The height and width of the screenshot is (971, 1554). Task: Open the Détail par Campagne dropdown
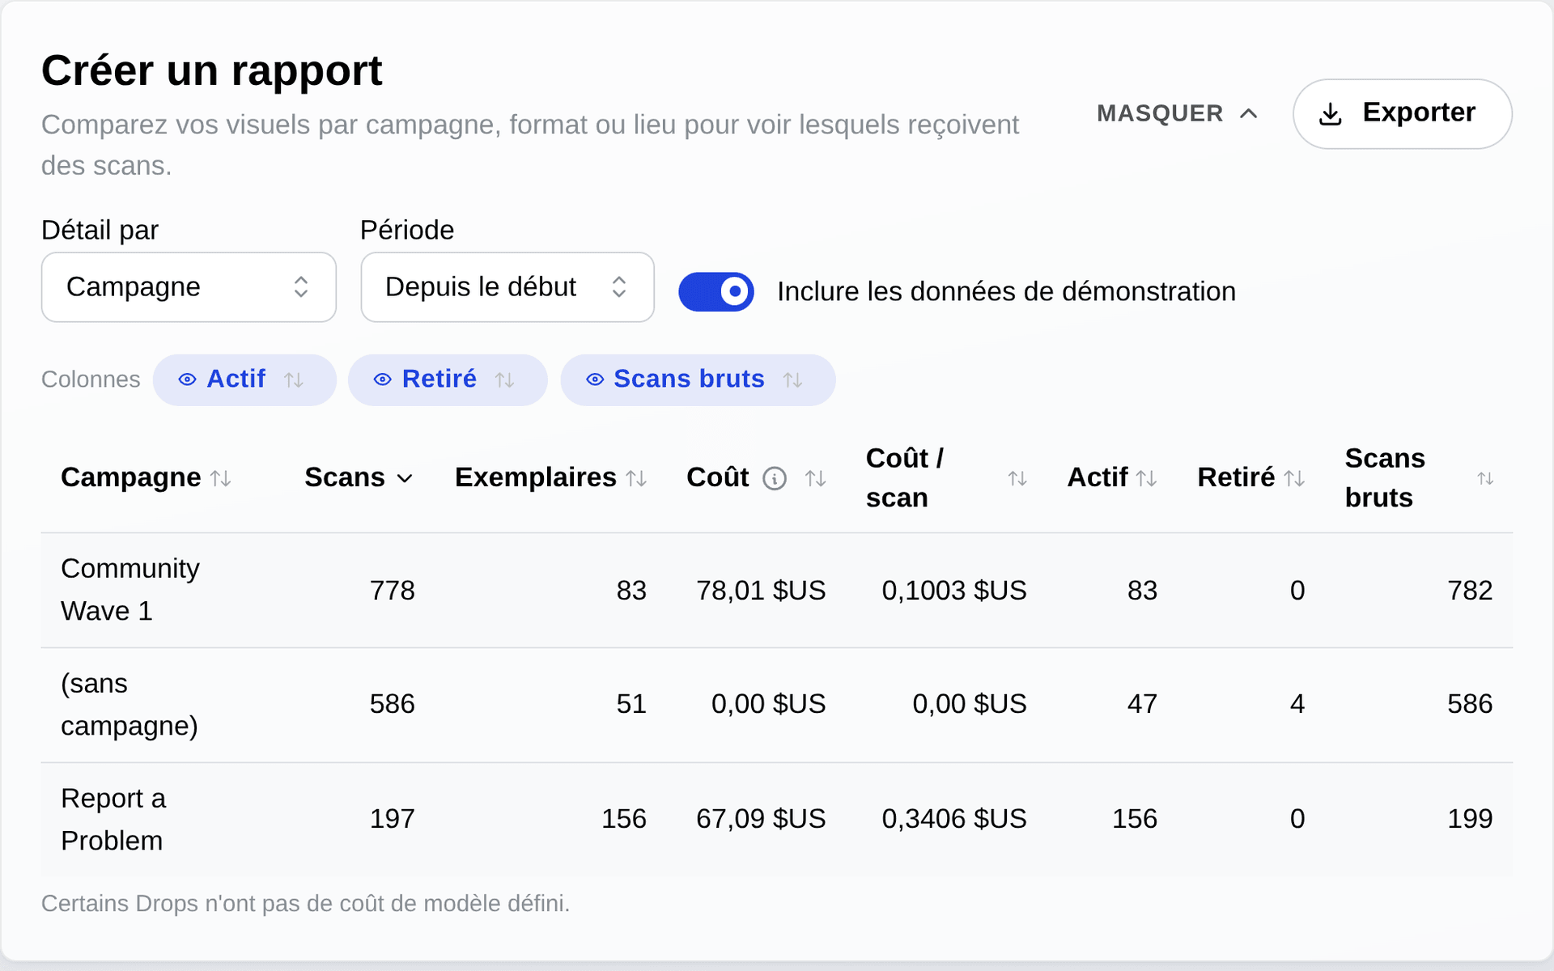pos(189,287)
